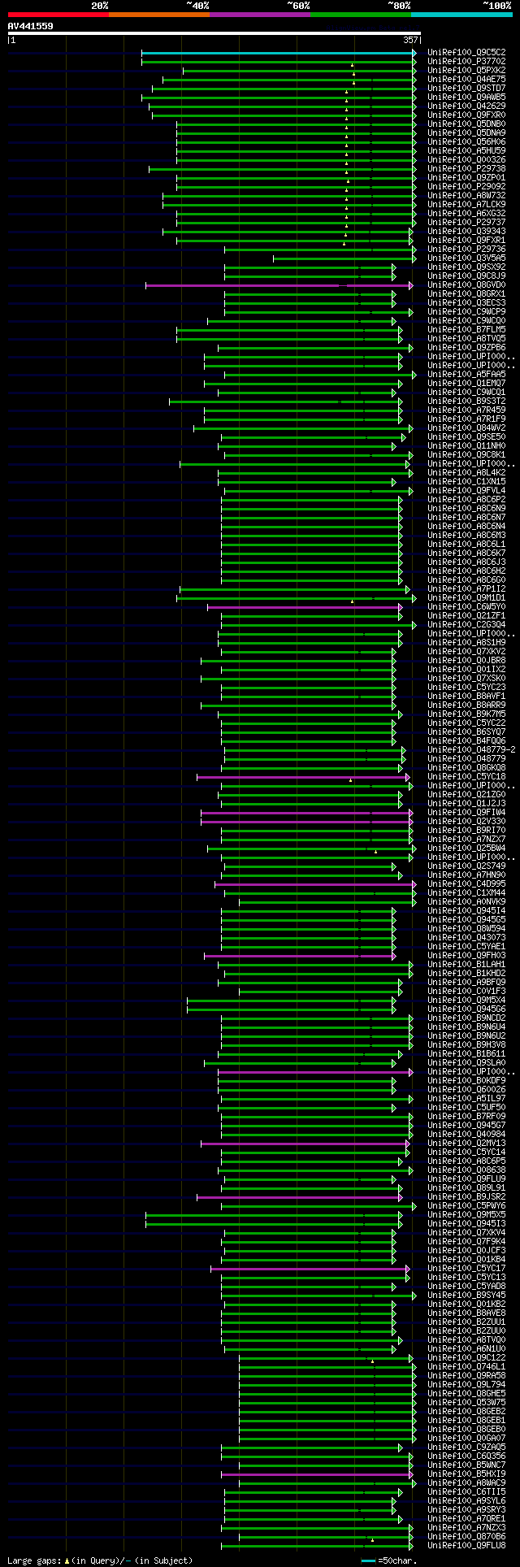The image size is (520, 1567).
Task: Open hit UniRef100_P37702
Action: pos(466,62)
